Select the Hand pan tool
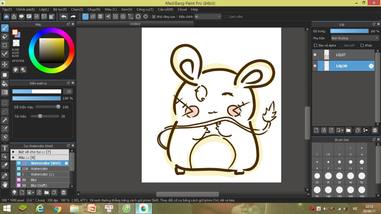The width and height of the screenshot is (381, 214). tap(5, 185)
